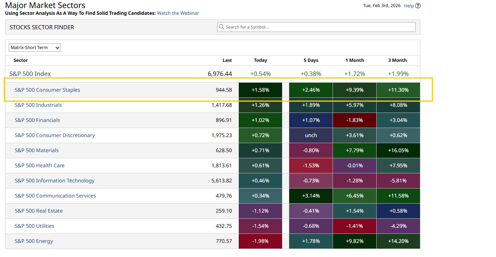Open the Matrix-Short Term dropdown
Viewport: 496px width, 257px height.
35,48
